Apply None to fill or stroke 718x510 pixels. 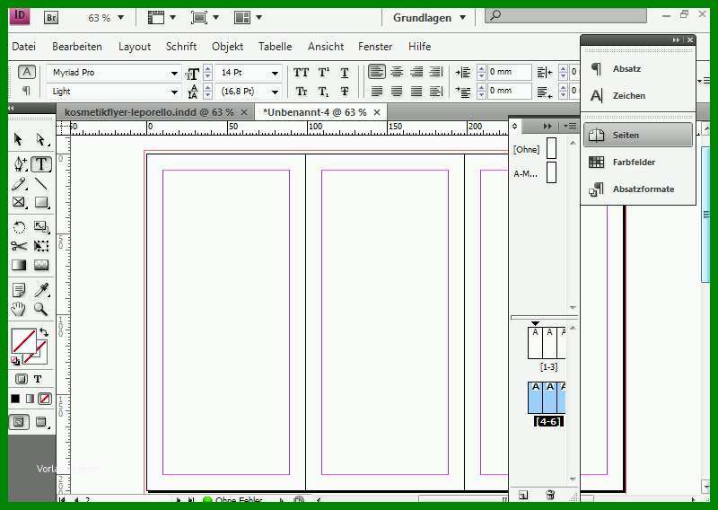(x=45, y=399)
